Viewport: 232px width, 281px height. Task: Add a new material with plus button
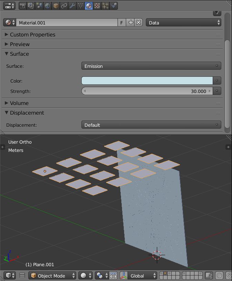point(130,23)
